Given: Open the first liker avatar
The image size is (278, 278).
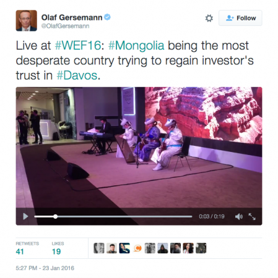Looking at the screenshot, I should [x=99, y=248].
